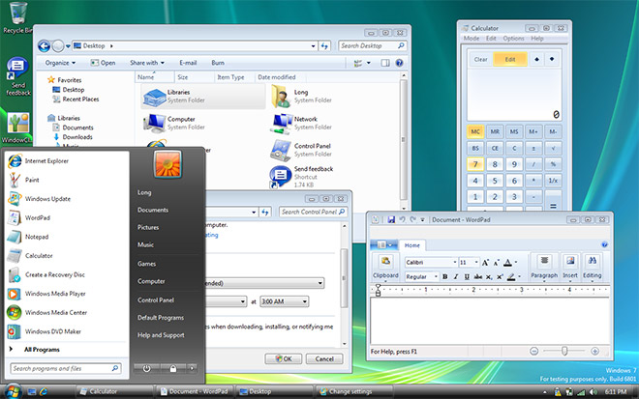Toggle the Underline formatting in WordPad

click(x=467, y=276)
